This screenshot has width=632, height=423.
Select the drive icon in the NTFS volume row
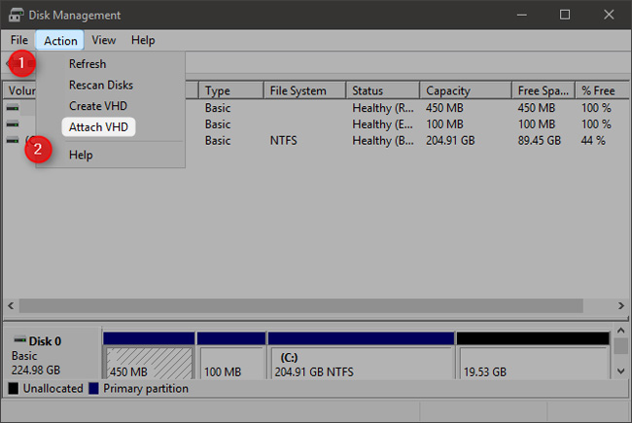coord(13,140)
